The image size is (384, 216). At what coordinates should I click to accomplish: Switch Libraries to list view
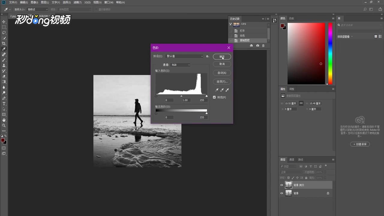(x=380, y=36)
